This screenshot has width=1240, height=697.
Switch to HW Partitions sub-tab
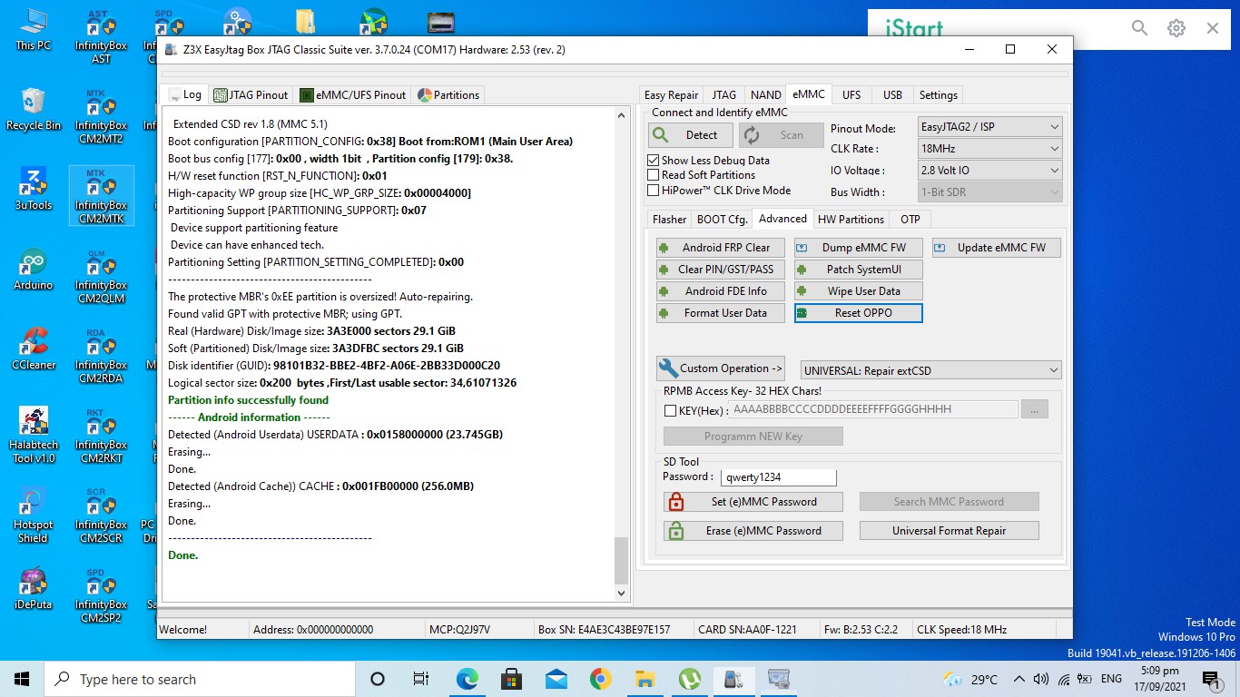coord(851,220)
